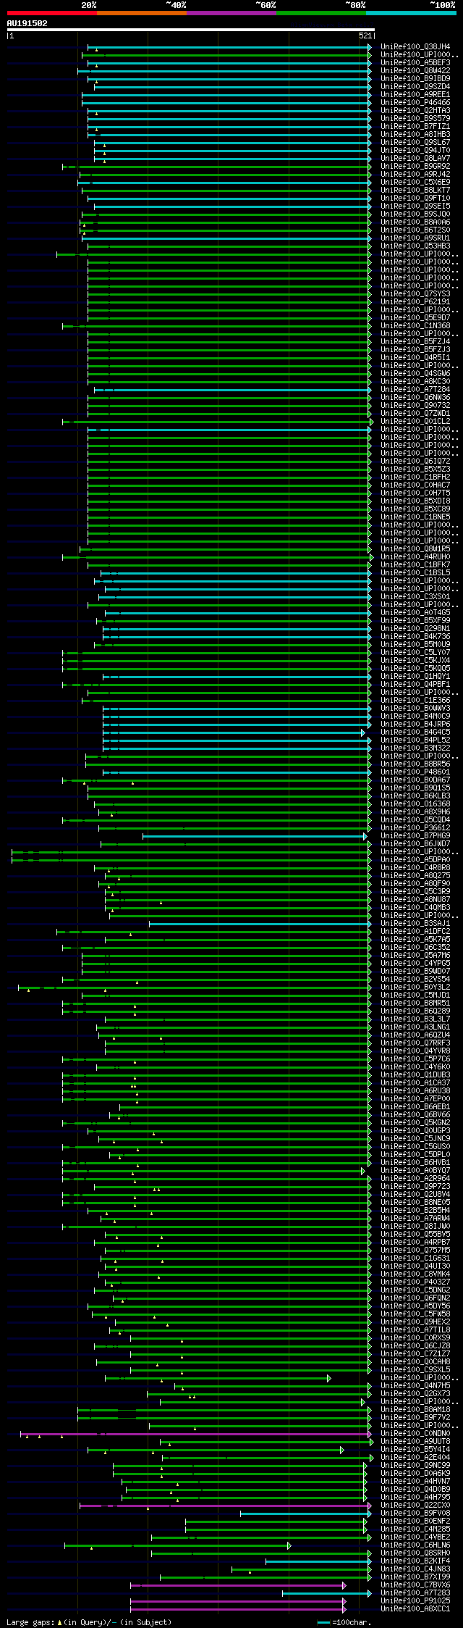463x1628 pixels.
Task: Click the green ~80% identity legend segment
Action: [321, 13]
